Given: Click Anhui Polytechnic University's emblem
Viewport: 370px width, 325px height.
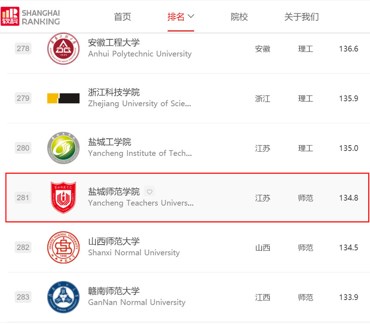Looking at the screenshot, I should (x=63, y=49).
